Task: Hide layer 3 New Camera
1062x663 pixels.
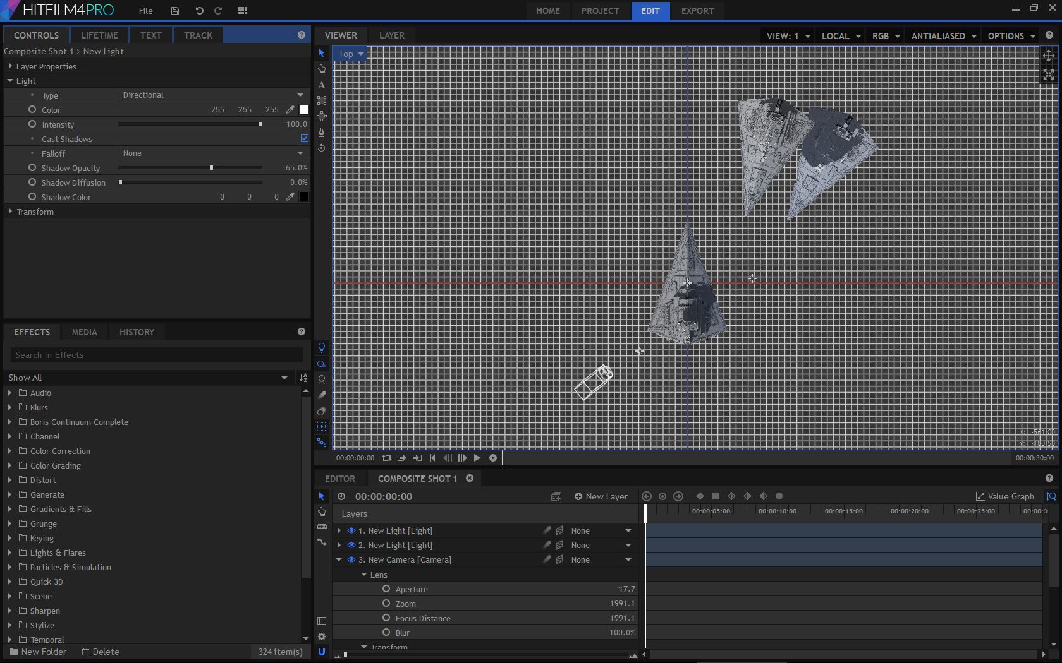Action: click(351, 559)
